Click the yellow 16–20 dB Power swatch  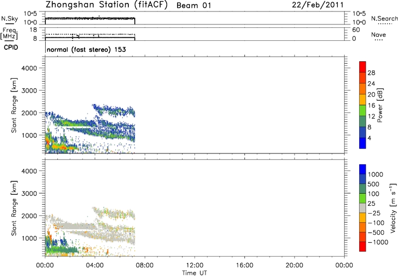pyautogui.click(x=363, y=99)
